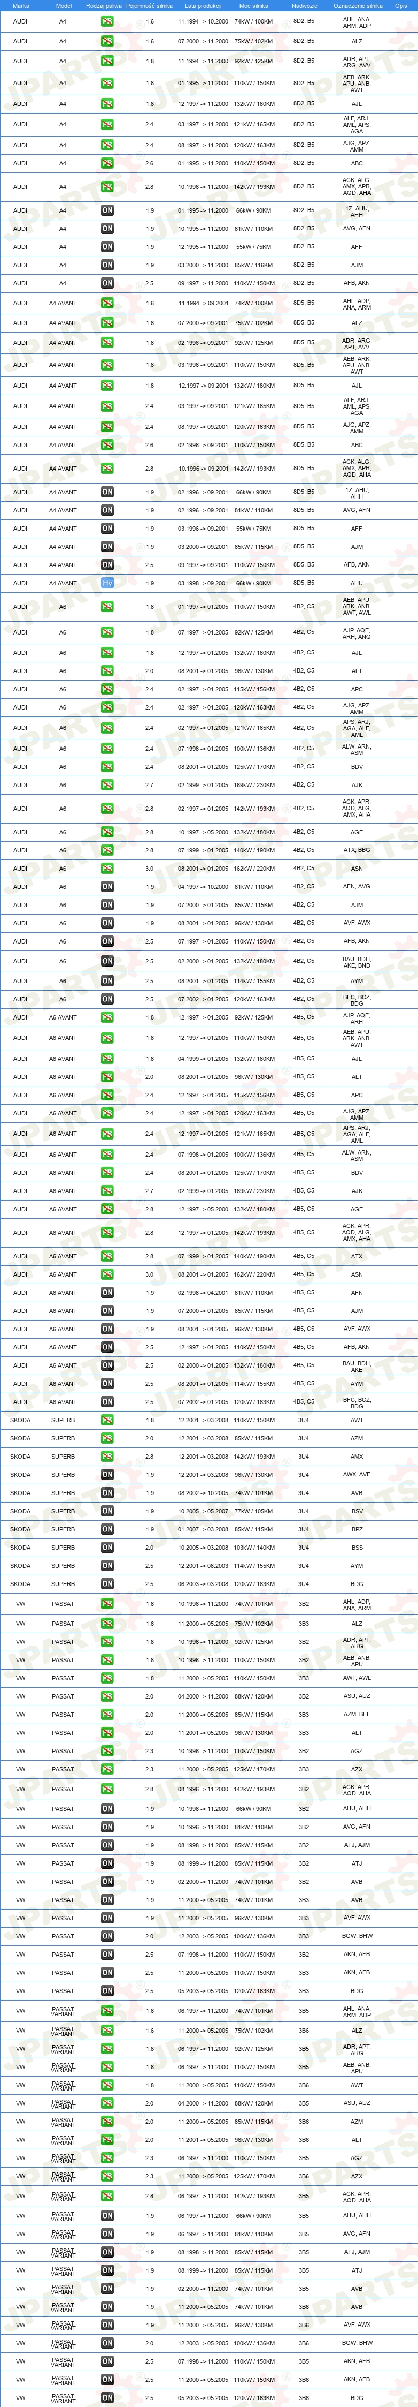Image resolution: width=418 pixels, height=2407 pixels.
Task: Click the 'ATX, BBG' engine code cell
Action: [x=357, y=851]
